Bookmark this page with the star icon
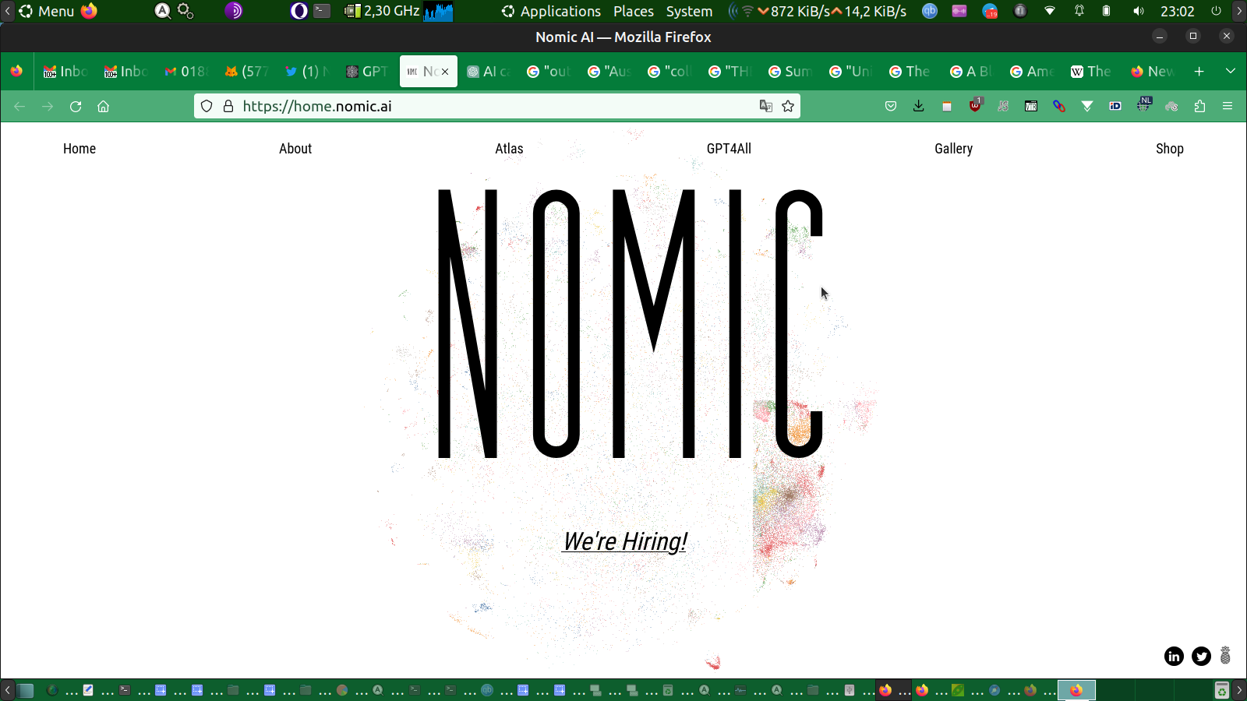Screen dimensions: 1247x701 point(788,107)
